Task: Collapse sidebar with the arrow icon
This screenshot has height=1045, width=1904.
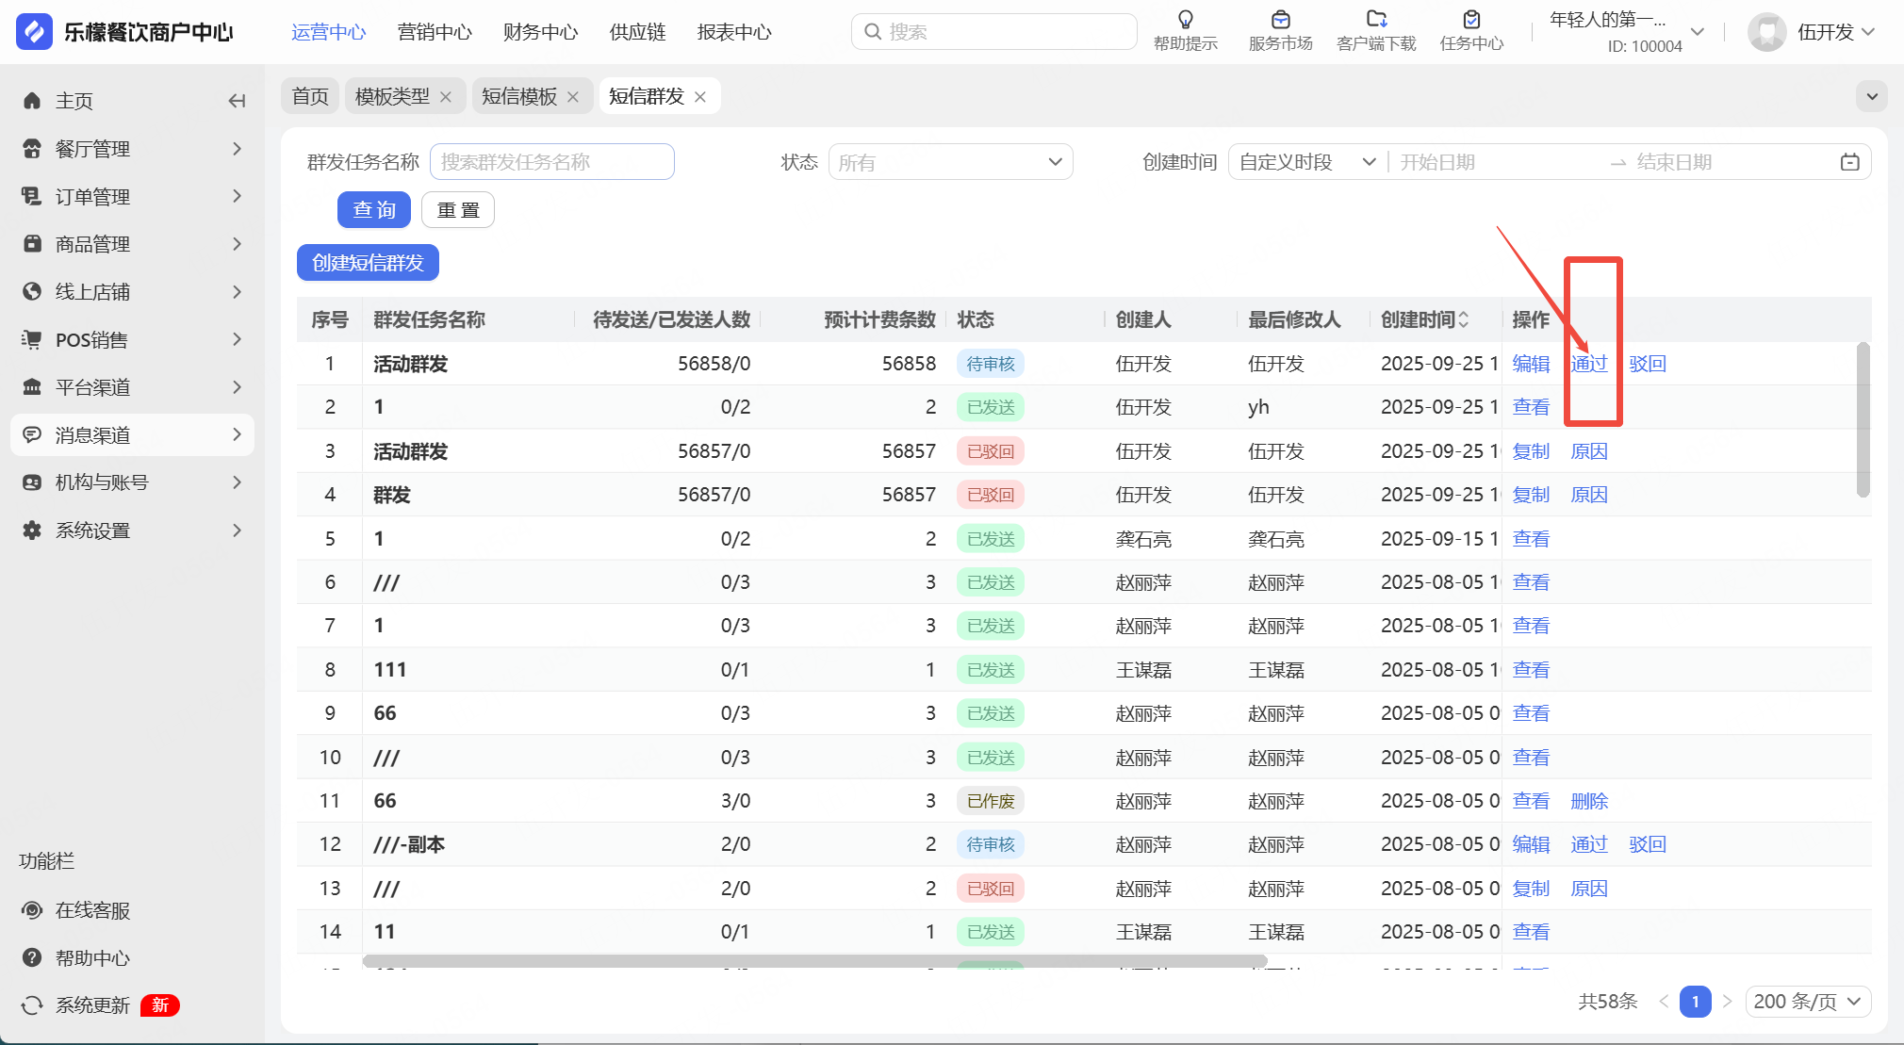Action: [237, 101]
